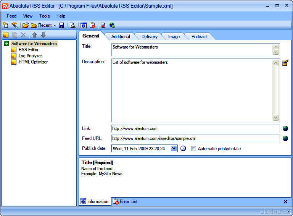
Task: Open feed preview with the magnifier icon
Action: pyautogui.click(x=72, y=26)
